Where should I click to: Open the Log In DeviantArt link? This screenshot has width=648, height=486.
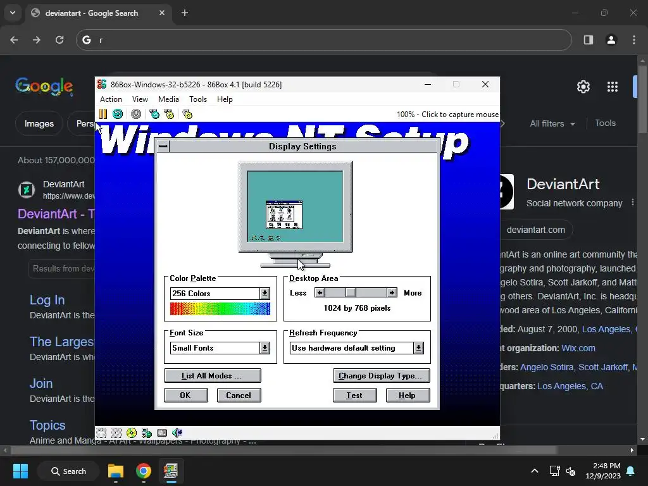point(47,300)
